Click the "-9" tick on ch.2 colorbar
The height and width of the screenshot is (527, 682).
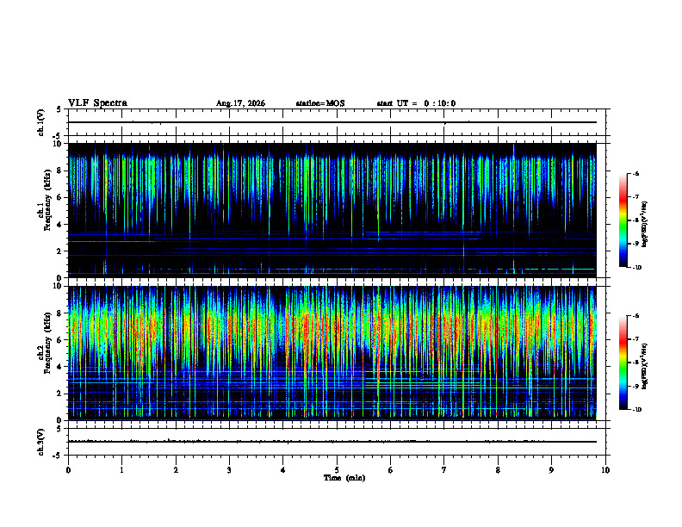(635, 386)
